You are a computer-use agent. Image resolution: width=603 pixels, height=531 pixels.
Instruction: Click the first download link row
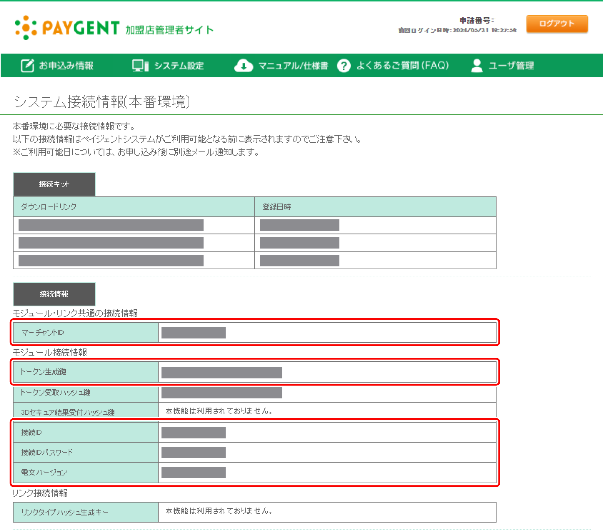click(111, 225)
